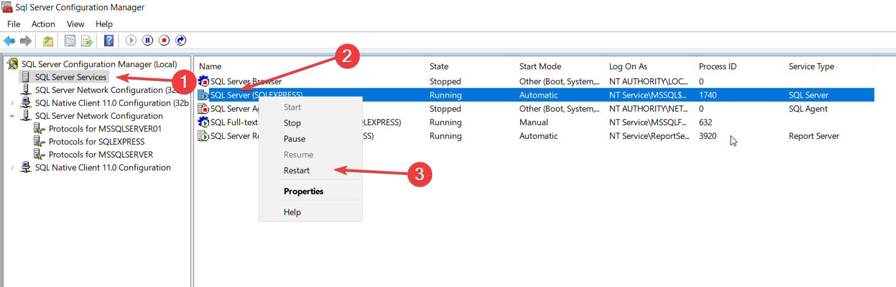Click the title bar application icon
The image size is (896, 287).
[7, 7]
